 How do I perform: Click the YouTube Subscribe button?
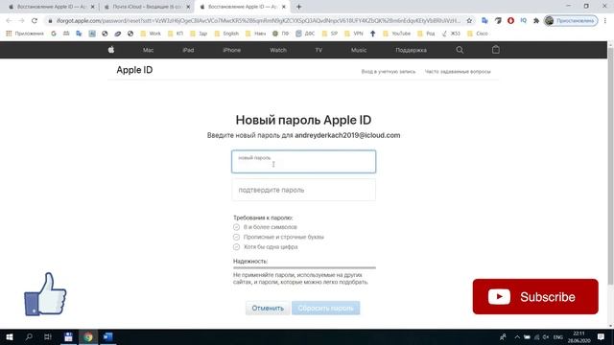(535, 296)
